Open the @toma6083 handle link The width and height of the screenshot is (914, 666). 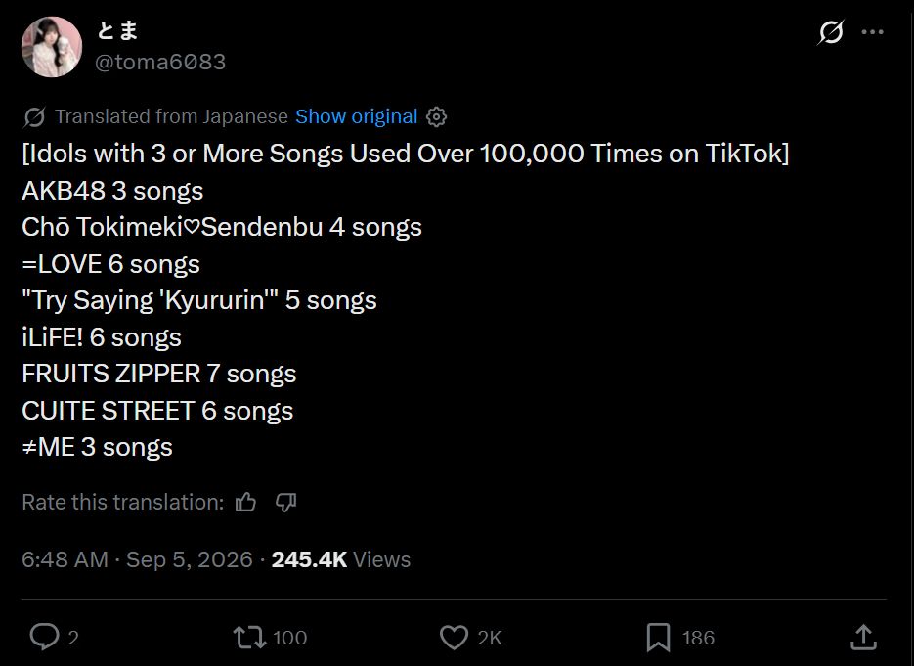point(160,62)
